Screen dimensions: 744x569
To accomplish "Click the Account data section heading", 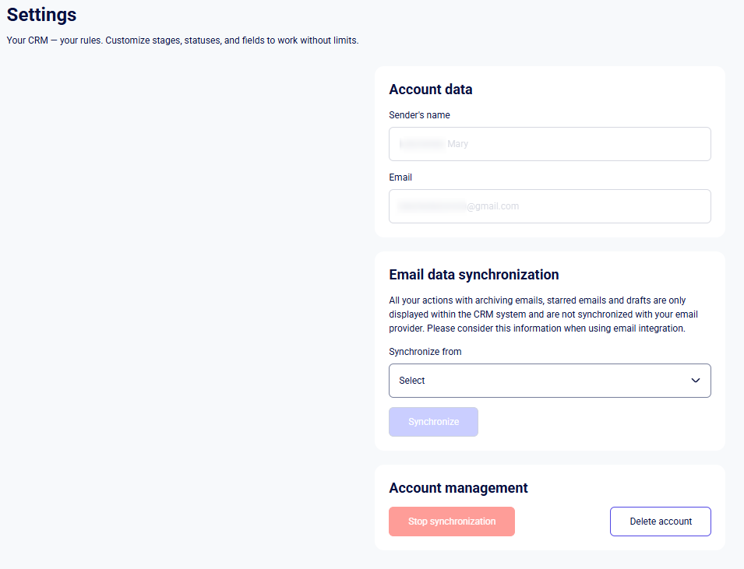I will click(431, 90).
